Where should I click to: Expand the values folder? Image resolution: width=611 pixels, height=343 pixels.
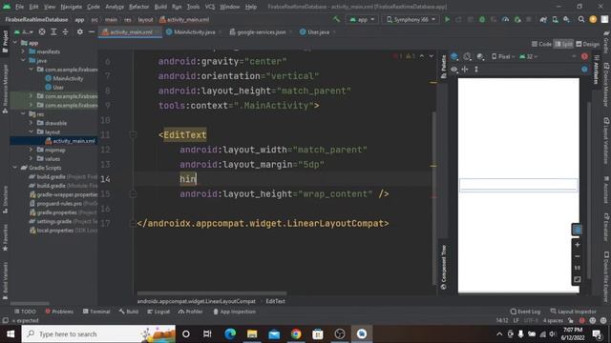point(32,159)
